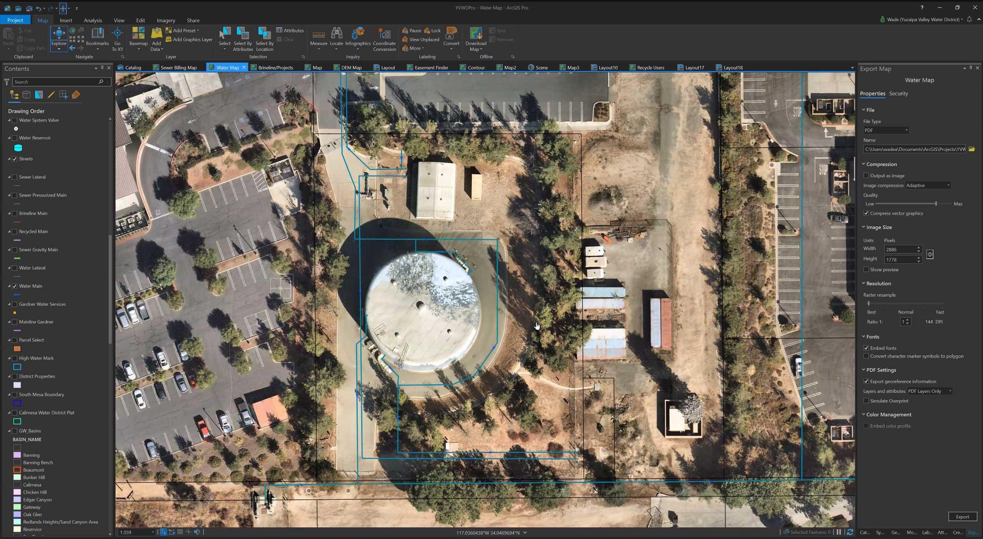Switch to Security tab in Export Map

click(x=898, y=94)
